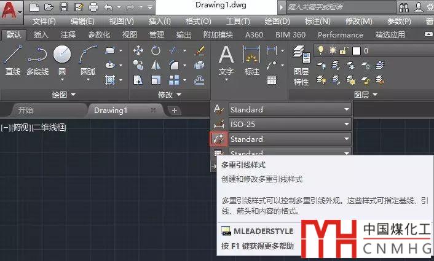434x261 pixels.
Task: Click the Explode tool icon
Action: 199,66
